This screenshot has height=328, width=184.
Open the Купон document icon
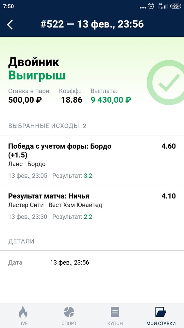tap(115, 312)
